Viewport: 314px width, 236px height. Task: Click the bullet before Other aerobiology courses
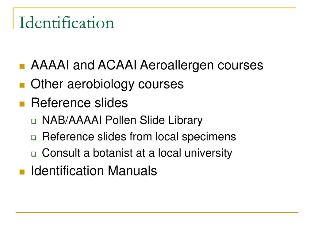click(x=22, y=85)
